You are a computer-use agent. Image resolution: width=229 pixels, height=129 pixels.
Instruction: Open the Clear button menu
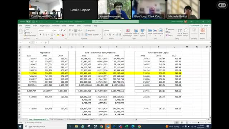tap(169, 35)
